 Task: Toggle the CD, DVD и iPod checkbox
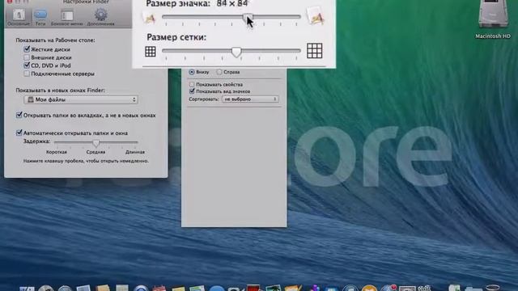coord(27,65)
